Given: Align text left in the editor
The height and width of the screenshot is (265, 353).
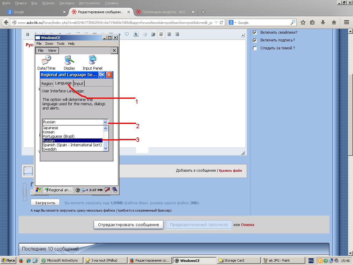Looking at the screenshot, I should (x=161, y=34).
